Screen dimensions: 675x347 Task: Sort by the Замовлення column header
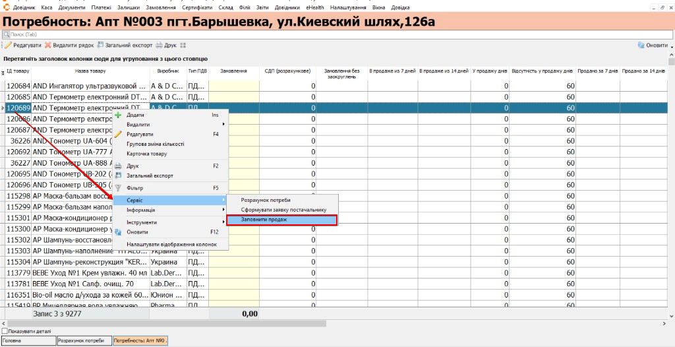(x=234, y=71)
